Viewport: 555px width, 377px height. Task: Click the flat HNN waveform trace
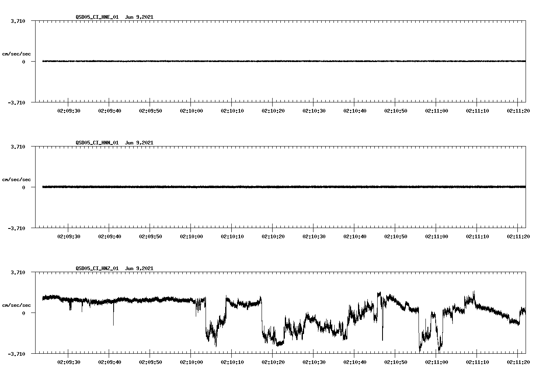284,187
